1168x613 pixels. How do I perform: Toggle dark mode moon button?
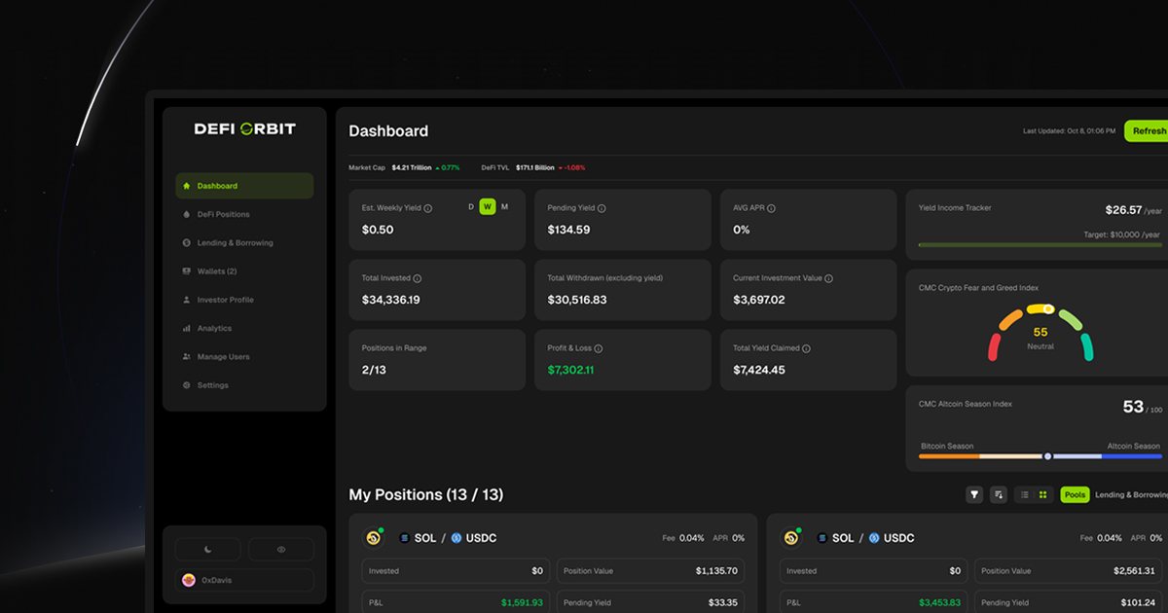(207, 550)
